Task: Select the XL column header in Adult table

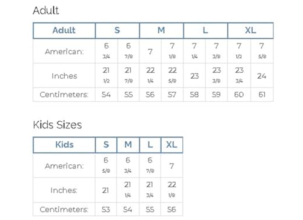Action: 250,30
